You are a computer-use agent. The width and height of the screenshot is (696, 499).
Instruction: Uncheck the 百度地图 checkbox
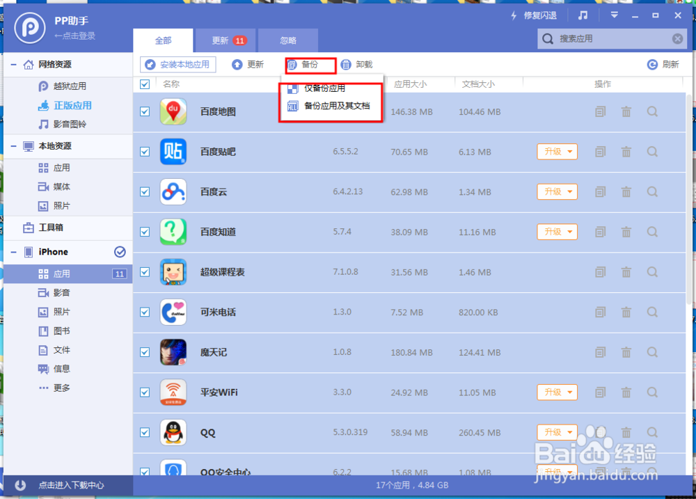pos(145,111)
